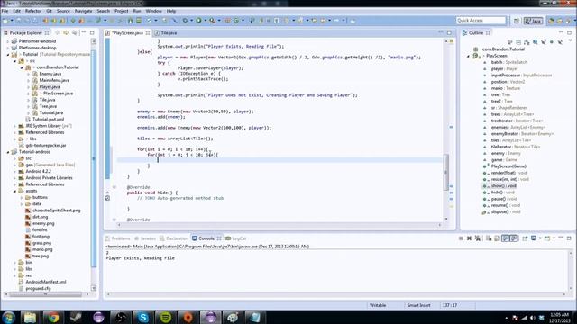Select show() method in Outline
577x324 pixels.
point(503,186)
